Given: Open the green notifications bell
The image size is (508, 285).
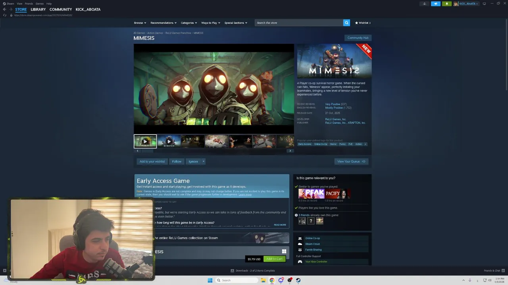Looking at the screenshot, I should point(447,4).
